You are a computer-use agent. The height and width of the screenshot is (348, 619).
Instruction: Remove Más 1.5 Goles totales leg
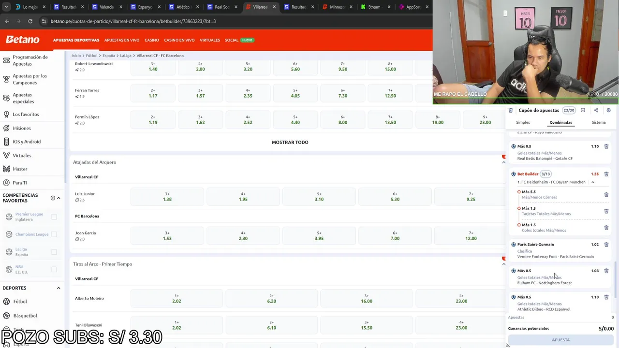[x=606, y=228]
